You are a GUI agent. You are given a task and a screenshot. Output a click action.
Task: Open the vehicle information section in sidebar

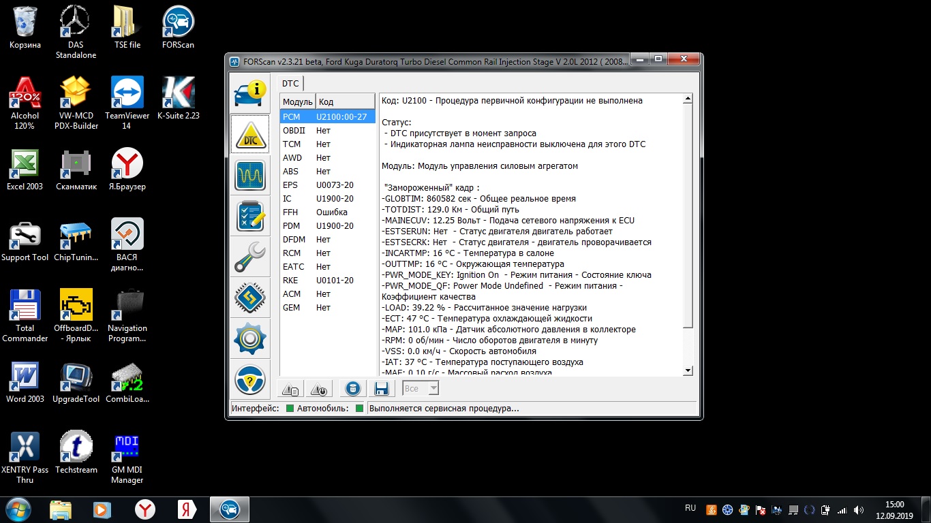[x=249, y=94]
